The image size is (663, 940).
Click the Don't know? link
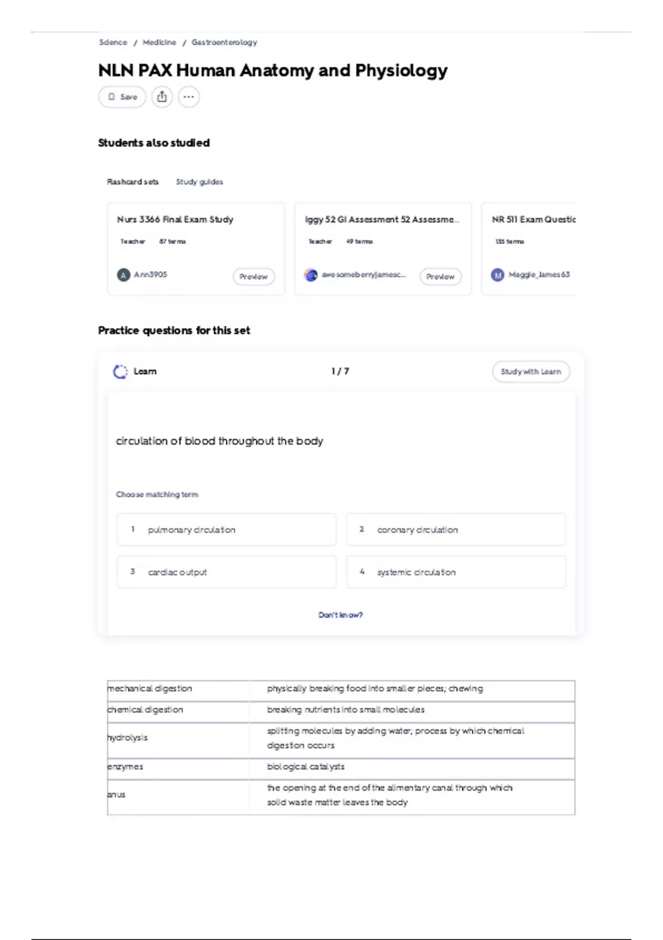click(340, 615)
